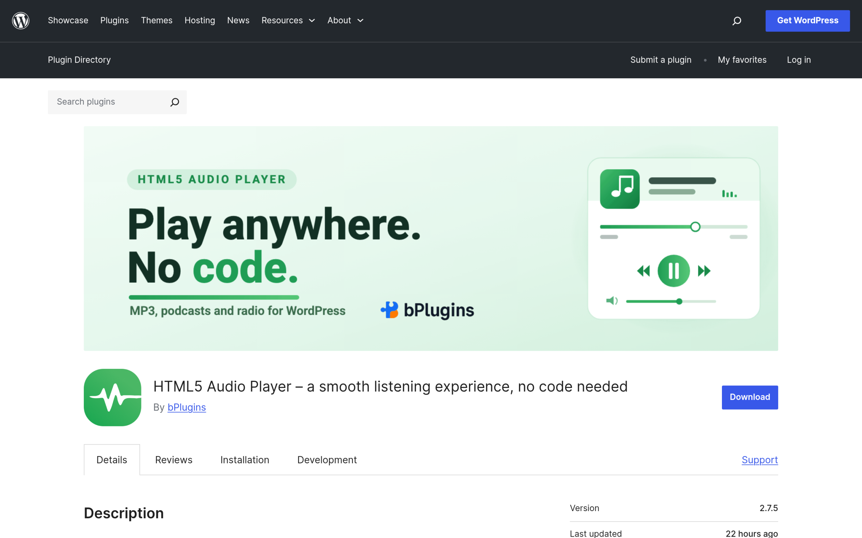Screen dimensions: 862x538
Task: Open the Development tab
Action: point(327,460)
